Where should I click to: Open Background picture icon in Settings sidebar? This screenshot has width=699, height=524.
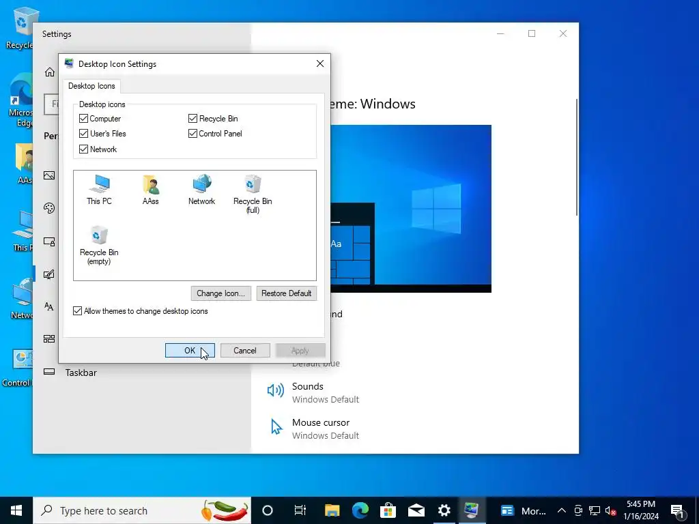coord(49,175)
